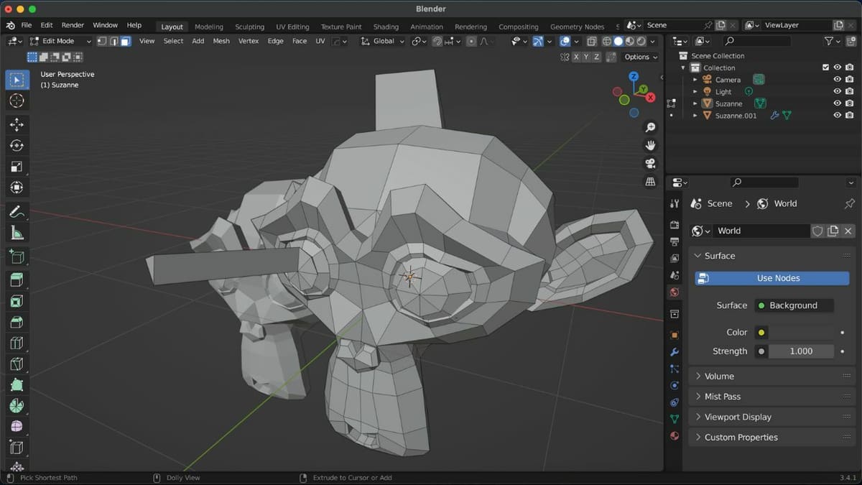Hide Suzanne.001 via eye icon
Screen dimensions: 862x485
tap(837, 115)
